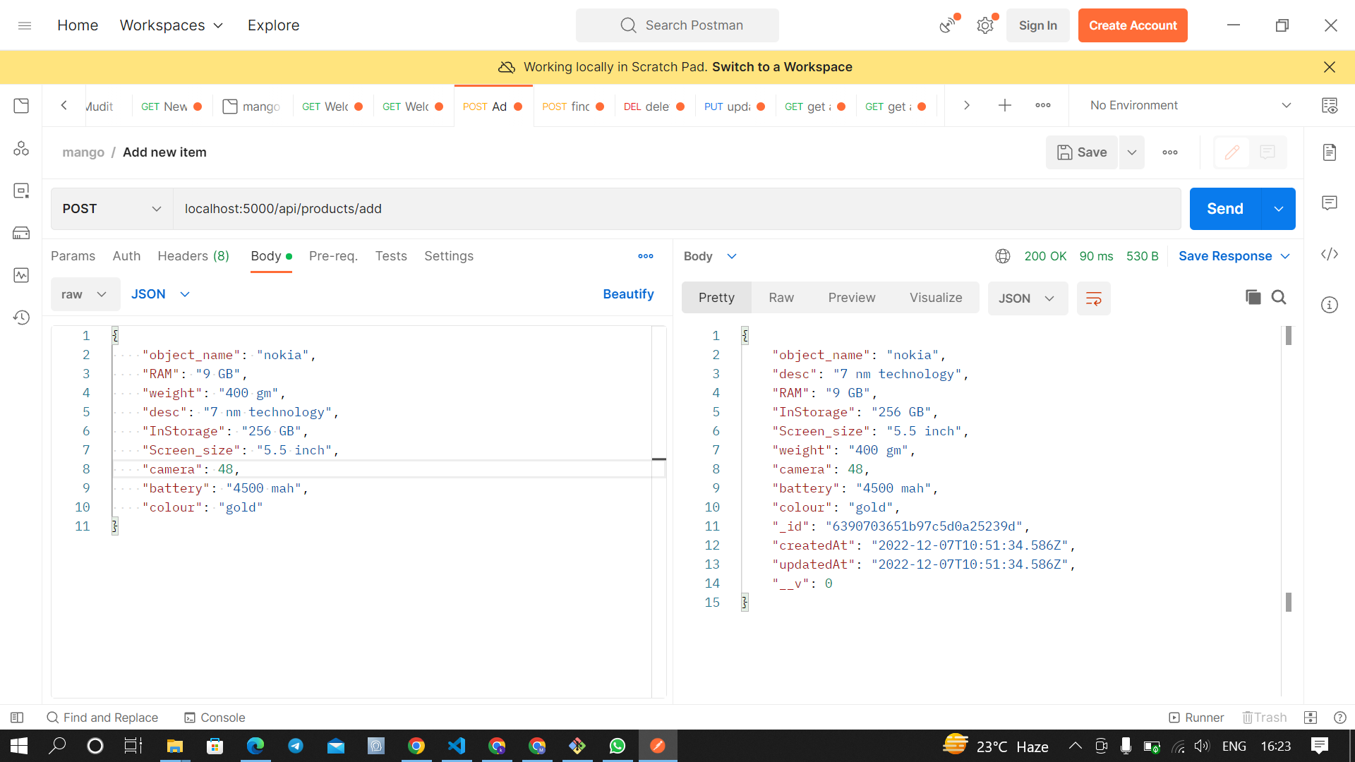Select the Visualize response view
This screenshot has width=1355, height=762.
tap(936, 297)
